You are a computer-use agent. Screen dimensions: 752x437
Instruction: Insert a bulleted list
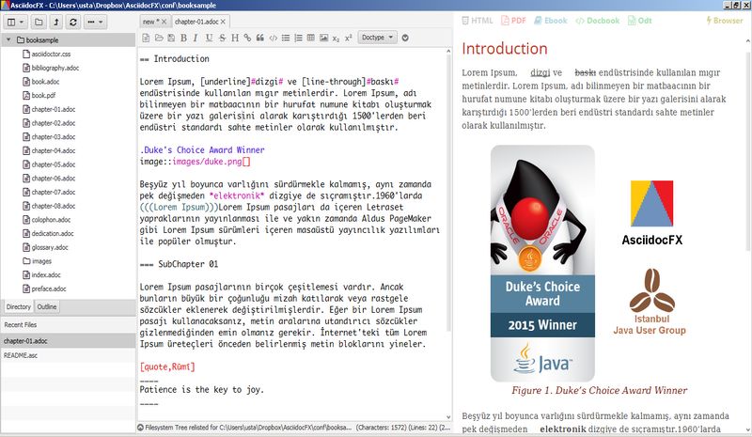pyautogui.click(x=286, y=38)
